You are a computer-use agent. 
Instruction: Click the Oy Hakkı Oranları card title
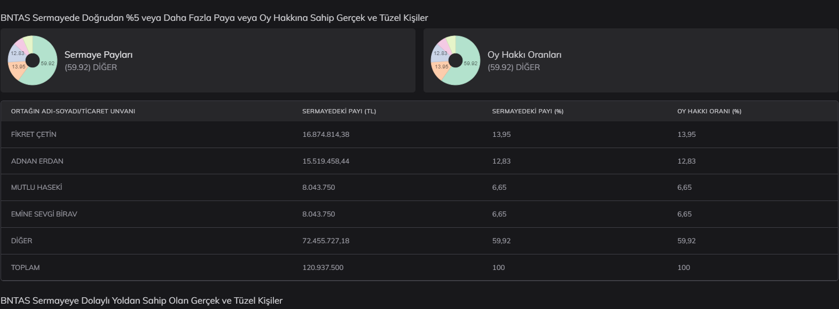pyautogui.click(x=524, y=55)
